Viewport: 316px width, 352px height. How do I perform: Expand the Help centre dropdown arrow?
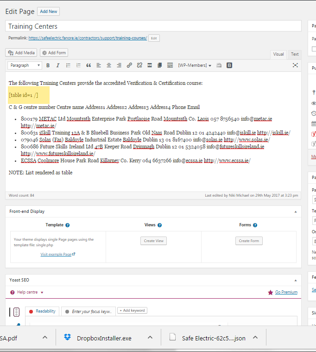[x=42, y=293]
